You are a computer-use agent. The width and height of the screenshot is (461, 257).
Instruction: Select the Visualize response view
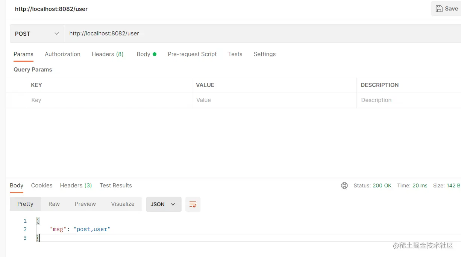click(x=123, y=204)
